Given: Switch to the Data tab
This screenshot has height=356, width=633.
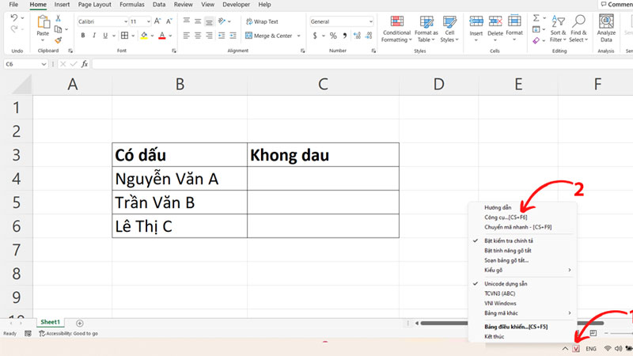Looking at the screenshot, I should tap(159, 5).
